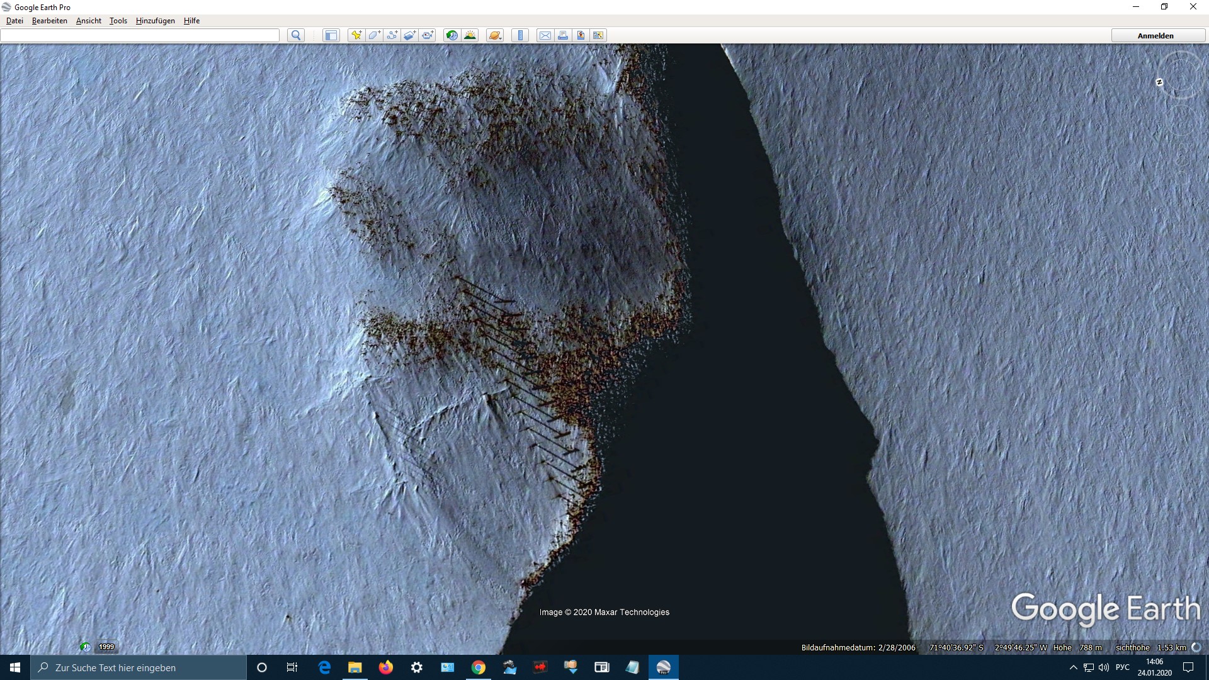1209x680 pixels.
Task: Add a placemark pin
Action: pos(356,35)
